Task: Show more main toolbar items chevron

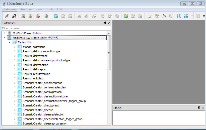Action: (x=191, y=16)
